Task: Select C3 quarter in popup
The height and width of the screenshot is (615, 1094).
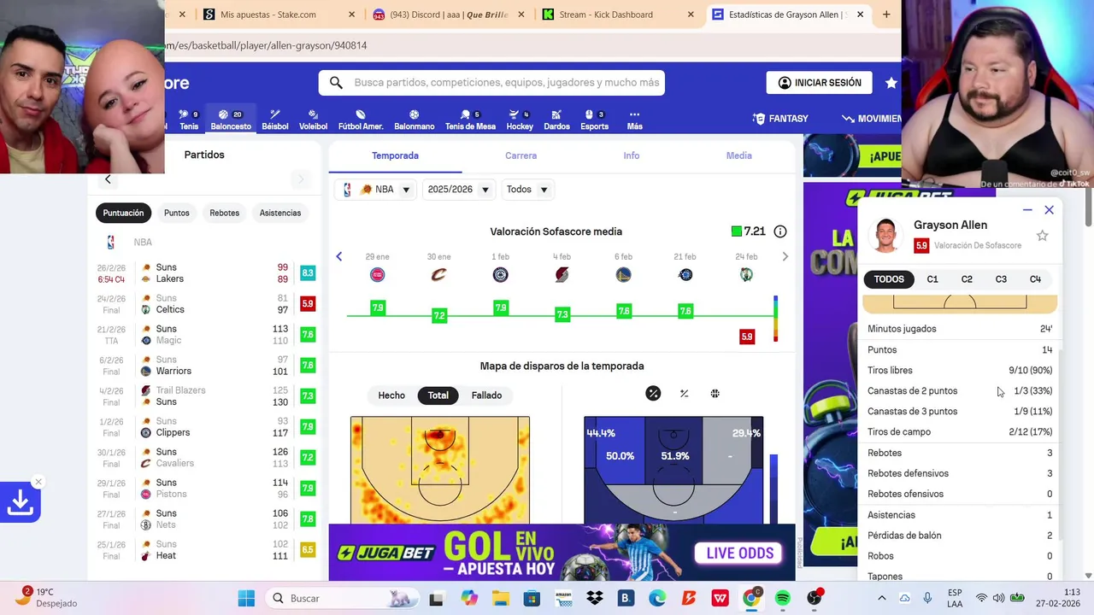Action: tap(1001, 279)
